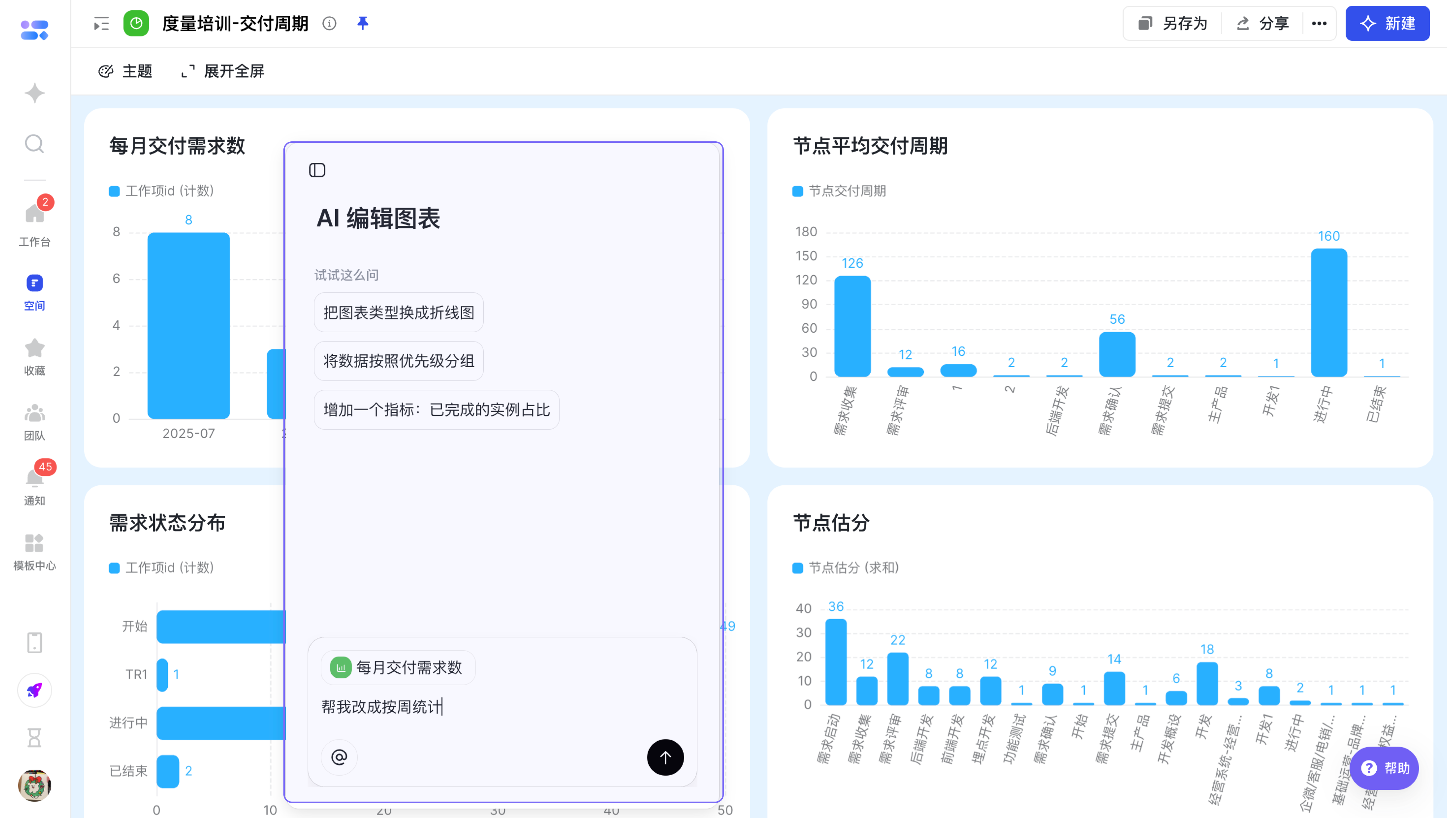Click the app logo in the sidebar
This screenshot has width=1447, height=818.
click(x=34, y=30)
